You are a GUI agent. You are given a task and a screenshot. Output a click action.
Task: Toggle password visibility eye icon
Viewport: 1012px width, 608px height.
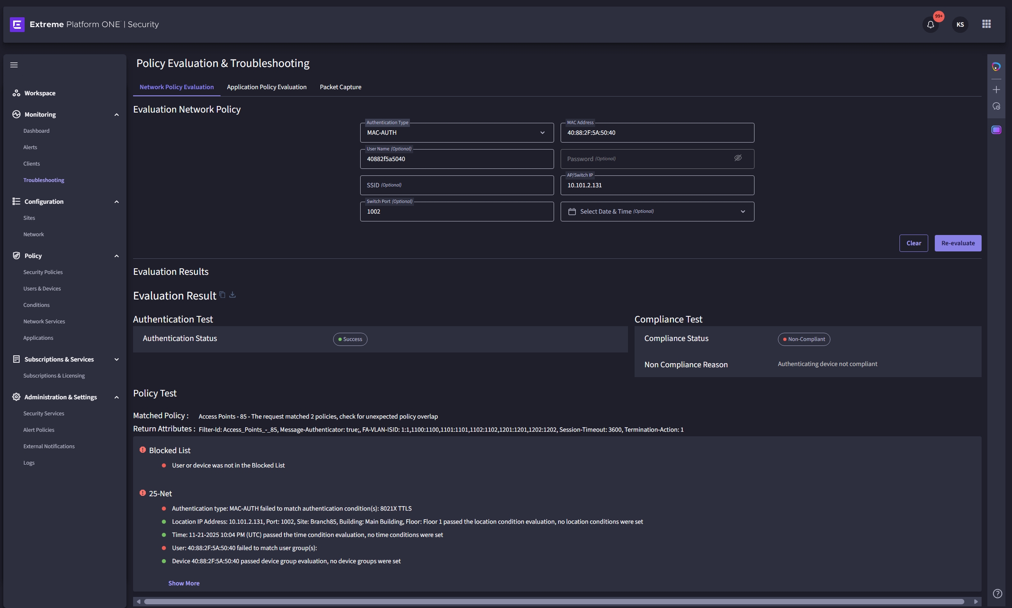[738, 158]
